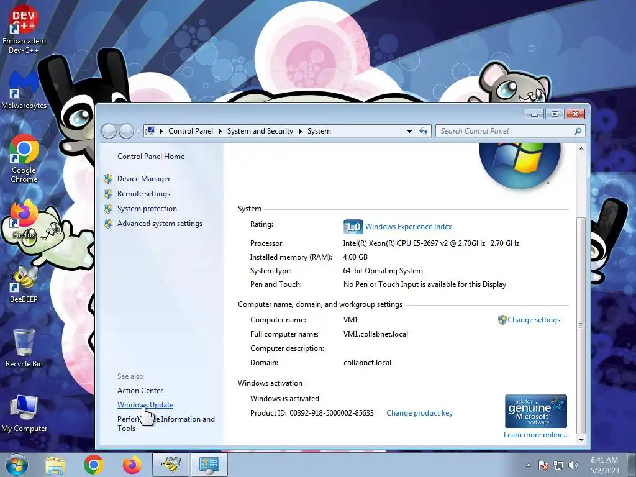The image size is (636, 477).
Task: Click the 1.0 rating badge
Action: click(353, 227)
